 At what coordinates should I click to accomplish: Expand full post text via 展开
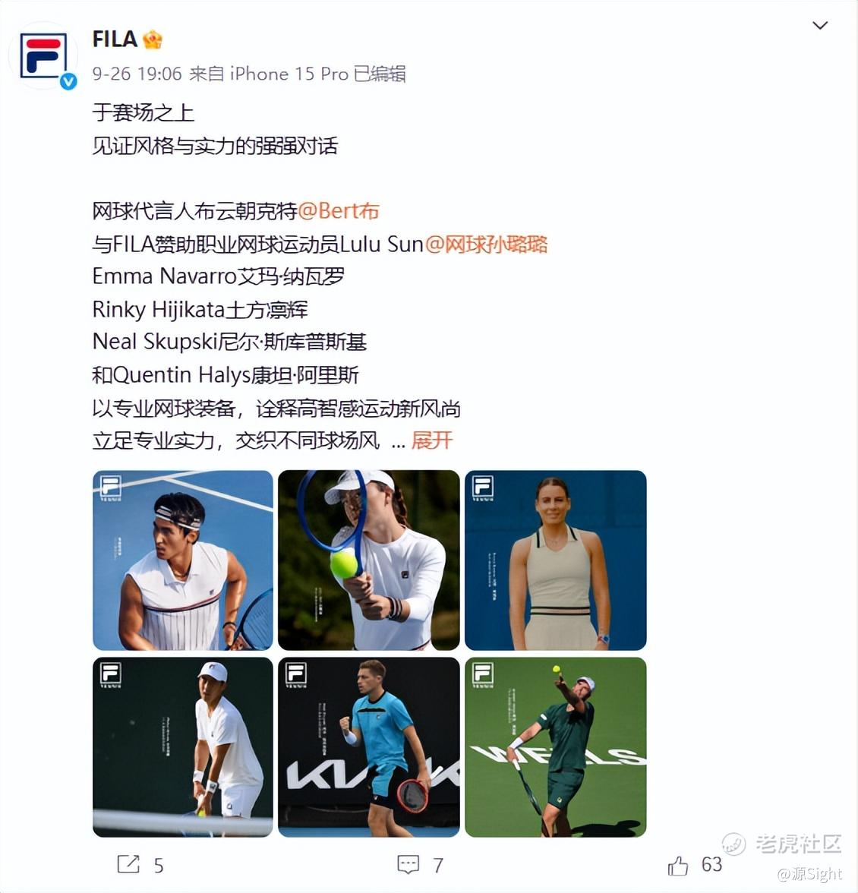(431, 440)
